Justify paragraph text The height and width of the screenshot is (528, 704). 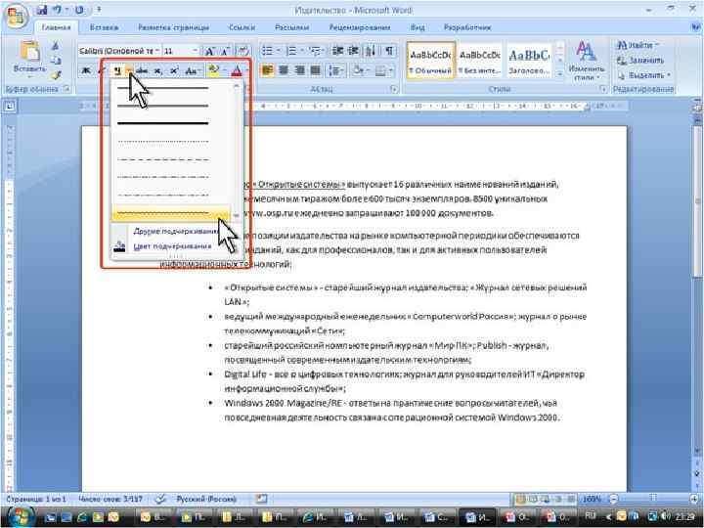tap(316, 70)
